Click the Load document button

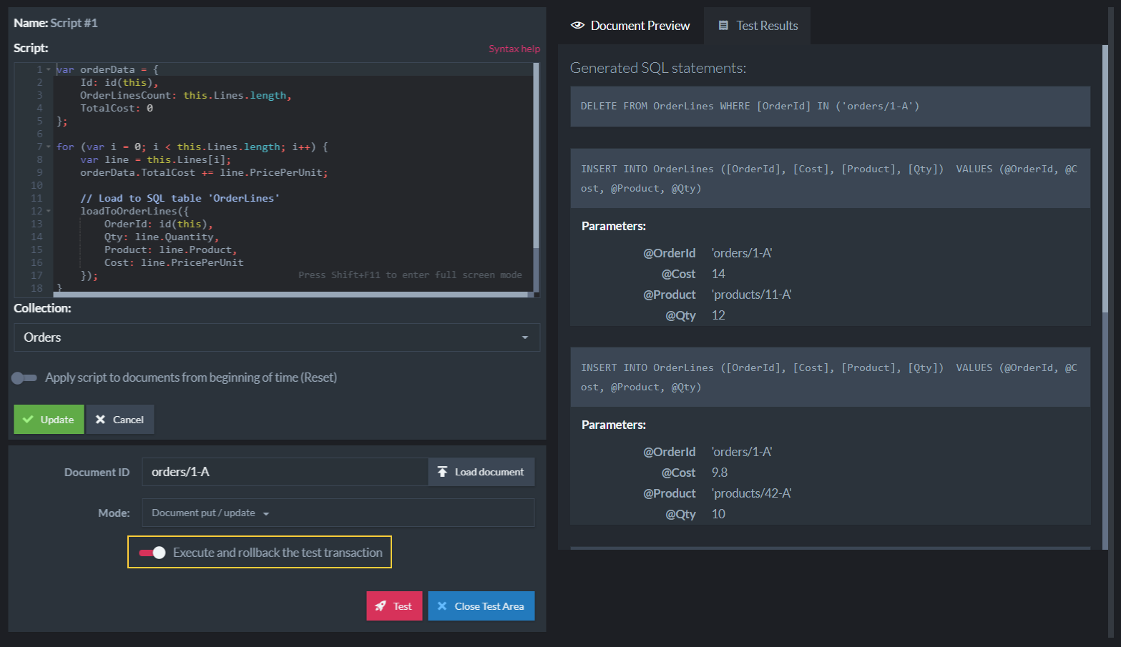(x=481, y=472)
